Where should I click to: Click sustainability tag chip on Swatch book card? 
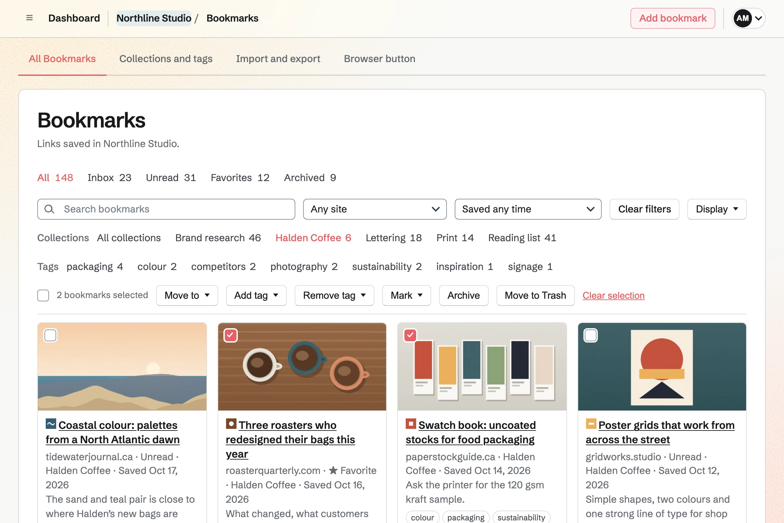coord(521,517)
